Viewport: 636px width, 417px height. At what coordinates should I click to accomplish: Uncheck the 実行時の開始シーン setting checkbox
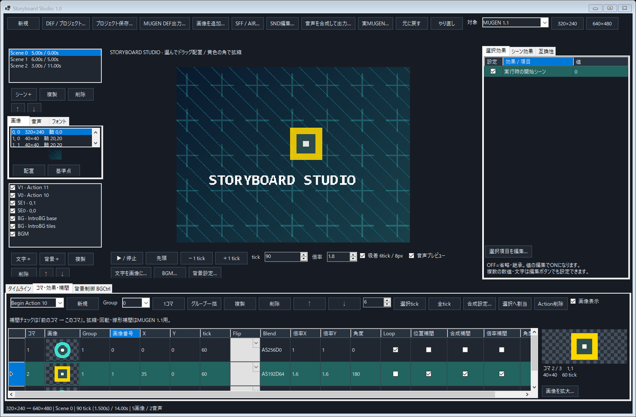coord(493,72)
